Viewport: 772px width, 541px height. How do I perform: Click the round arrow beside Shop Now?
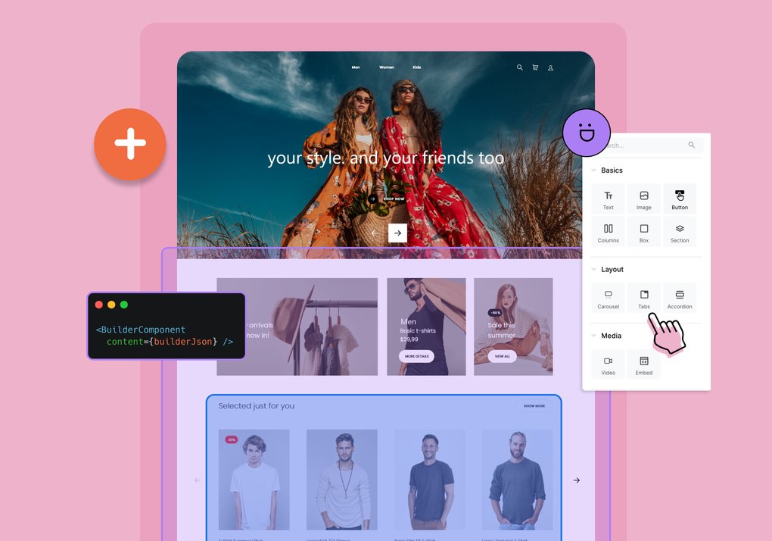coord(372,199)
